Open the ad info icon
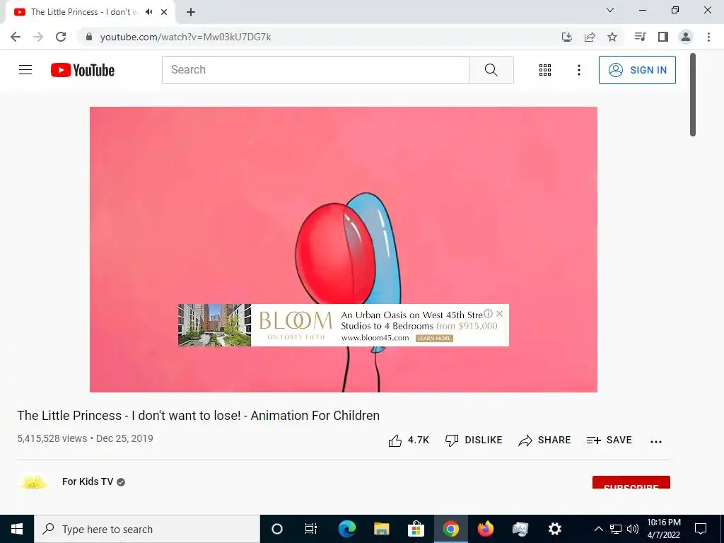 coord(488,313)
